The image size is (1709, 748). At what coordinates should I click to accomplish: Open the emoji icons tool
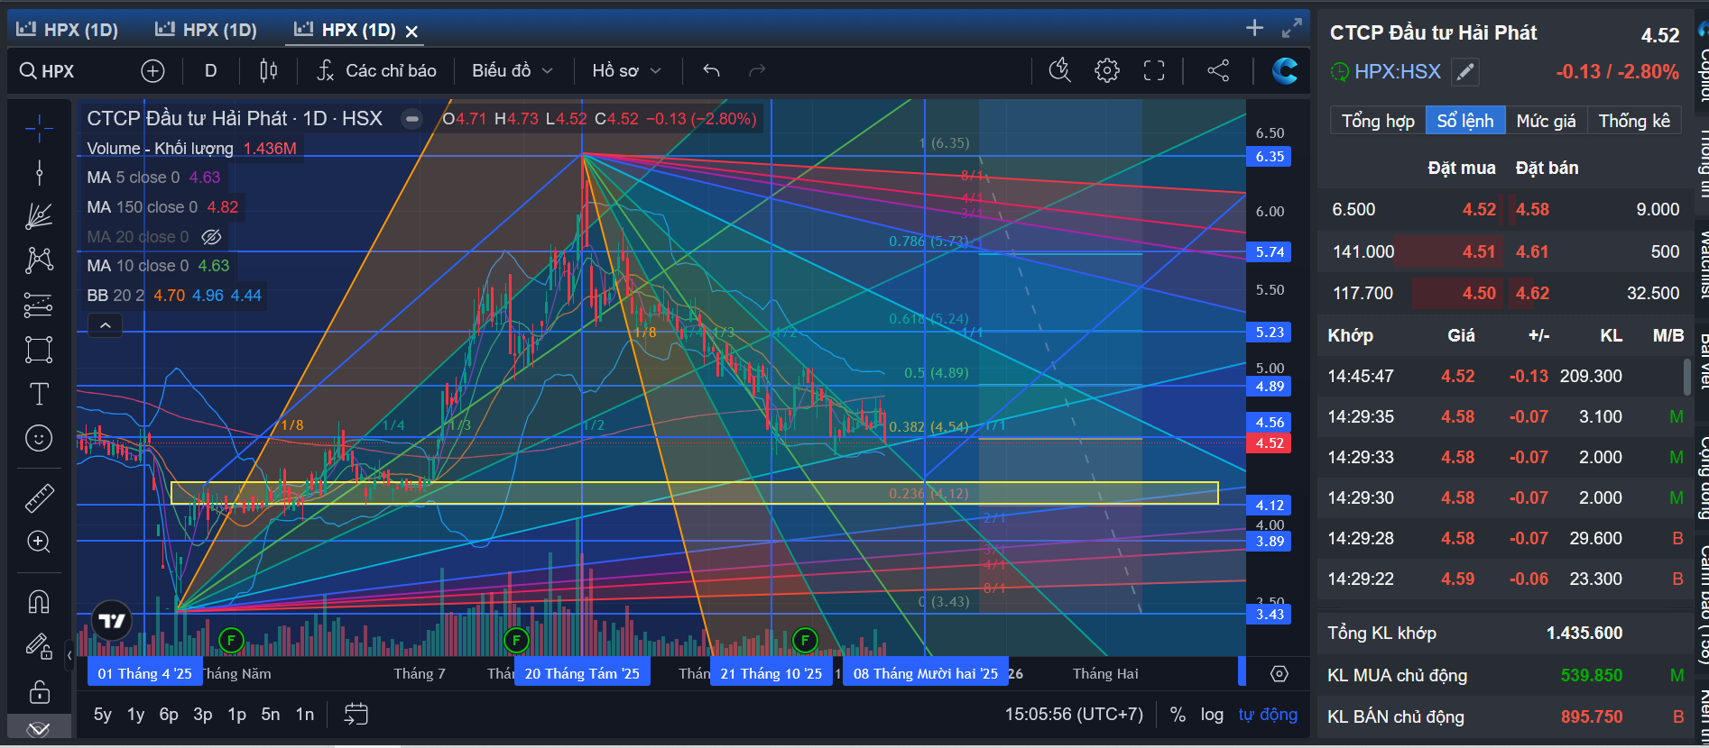(39, 438)
